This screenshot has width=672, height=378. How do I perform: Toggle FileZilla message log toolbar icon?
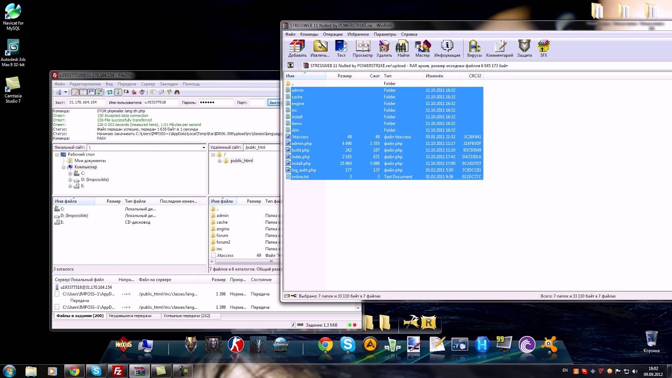[75, 92]
